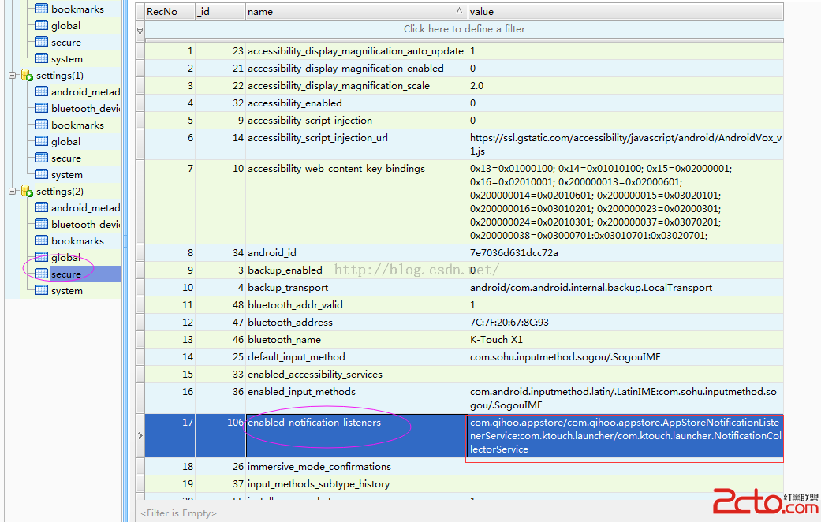Collapse the settings(2) tree node

[x=13, y=192]
